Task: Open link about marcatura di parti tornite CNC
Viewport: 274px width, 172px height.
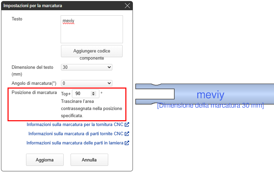Action: [76, 134]
